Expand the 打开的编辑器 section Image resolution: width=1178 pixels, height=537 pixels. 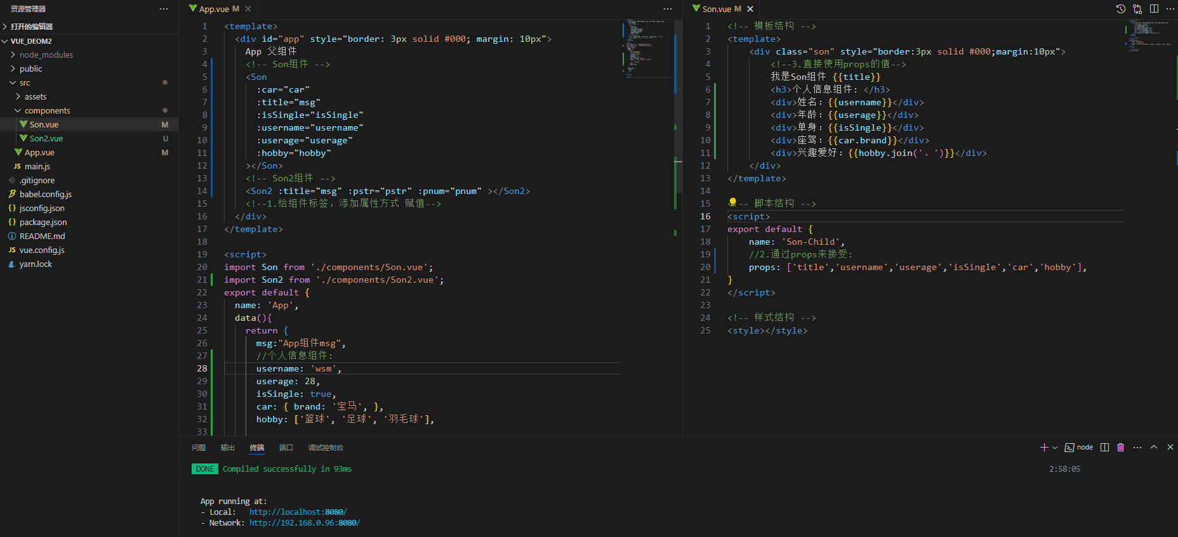[x=89, y=27]
